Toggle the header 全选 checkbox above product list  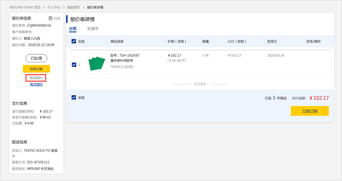pyautogui.click(x=74, y=41)
